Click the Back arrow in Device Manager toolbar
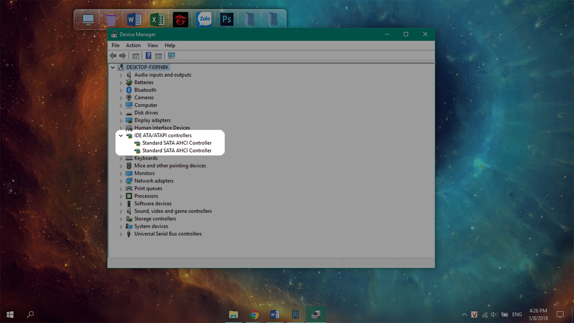Image resolution: width=574 pixels, height=323 pixels. click(113, 56)
